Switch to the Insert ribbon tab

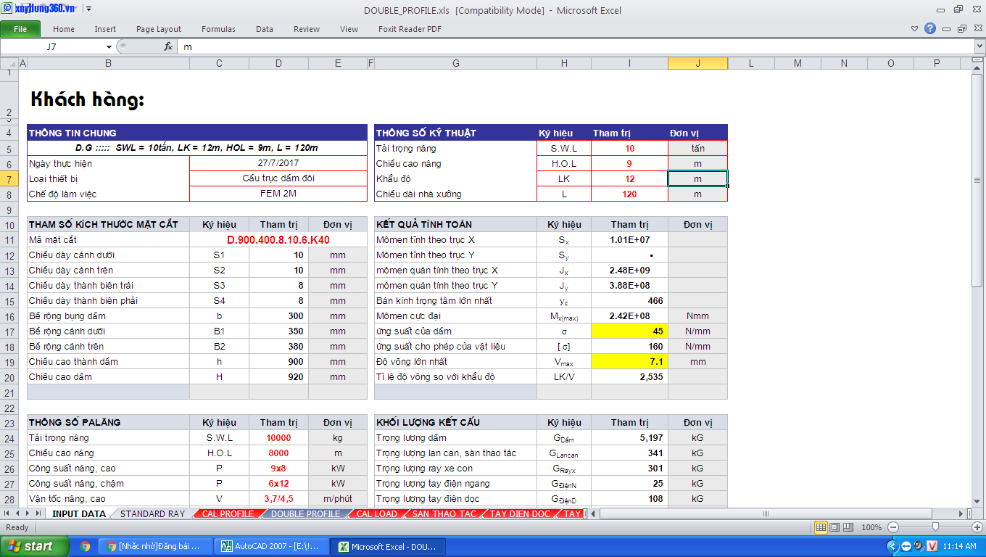pyautogui.click(x=105, y=29)
